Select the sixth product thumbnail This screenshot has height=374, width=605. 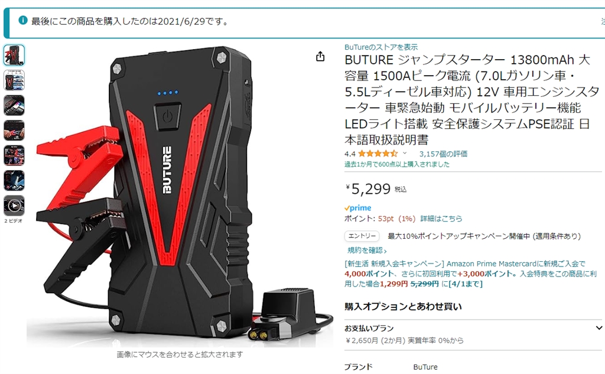coord(14,181)
